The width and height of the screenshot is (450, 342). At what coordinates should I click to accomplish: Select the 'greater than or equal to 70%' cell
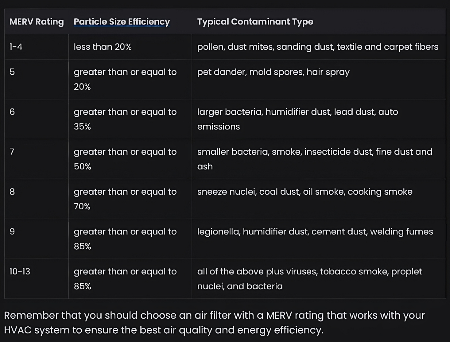pos(125,199)
